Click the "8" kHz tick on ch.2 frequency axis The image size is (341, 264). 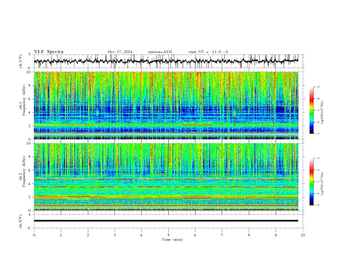pos(30,157)
